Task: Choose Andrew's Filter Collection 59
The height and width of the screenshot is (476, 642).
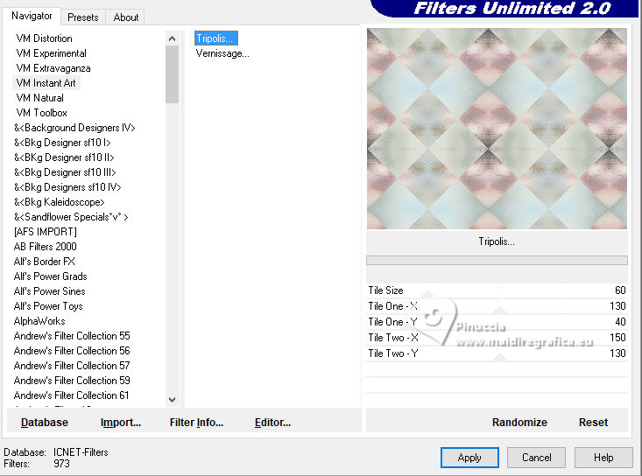Action: click(x=72, y=381)
